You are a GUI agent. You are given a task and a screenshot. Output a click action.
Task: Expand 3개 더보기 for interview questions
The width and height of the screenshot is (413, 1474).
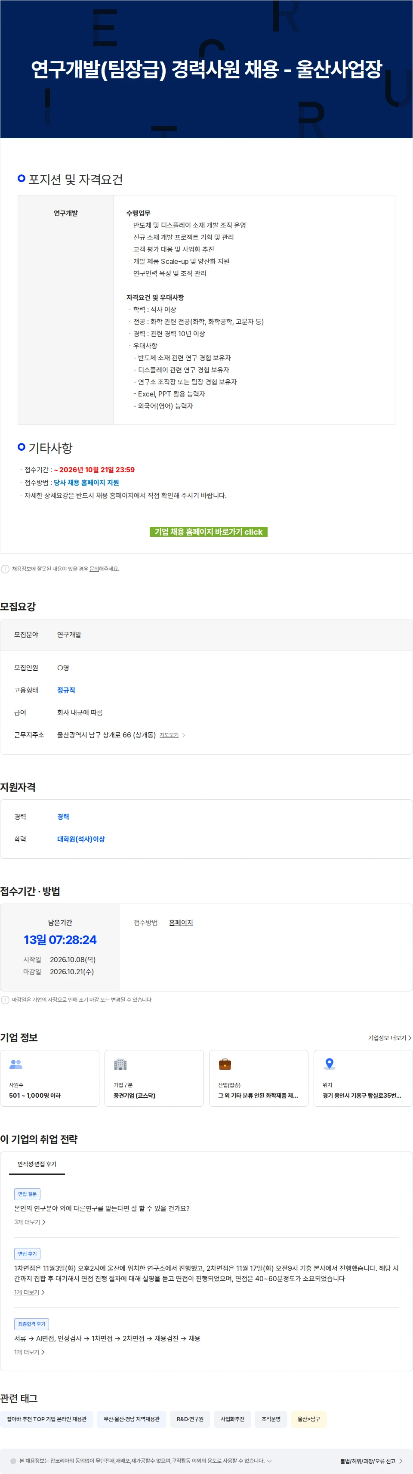30,1222
